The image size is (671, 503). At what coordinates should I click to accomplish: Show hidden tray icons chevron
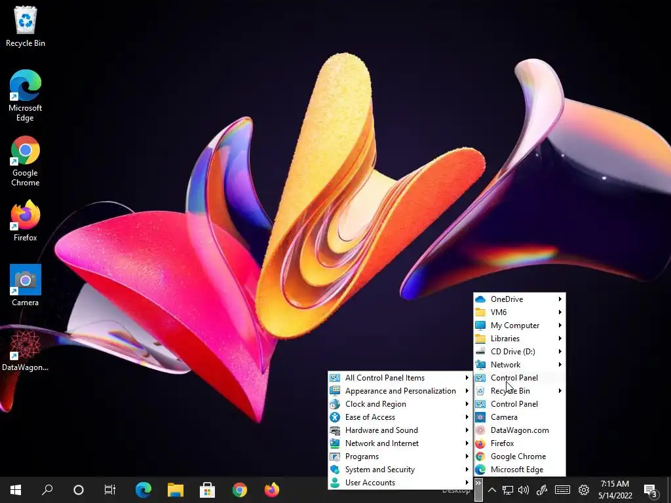(x=492, y=490)
